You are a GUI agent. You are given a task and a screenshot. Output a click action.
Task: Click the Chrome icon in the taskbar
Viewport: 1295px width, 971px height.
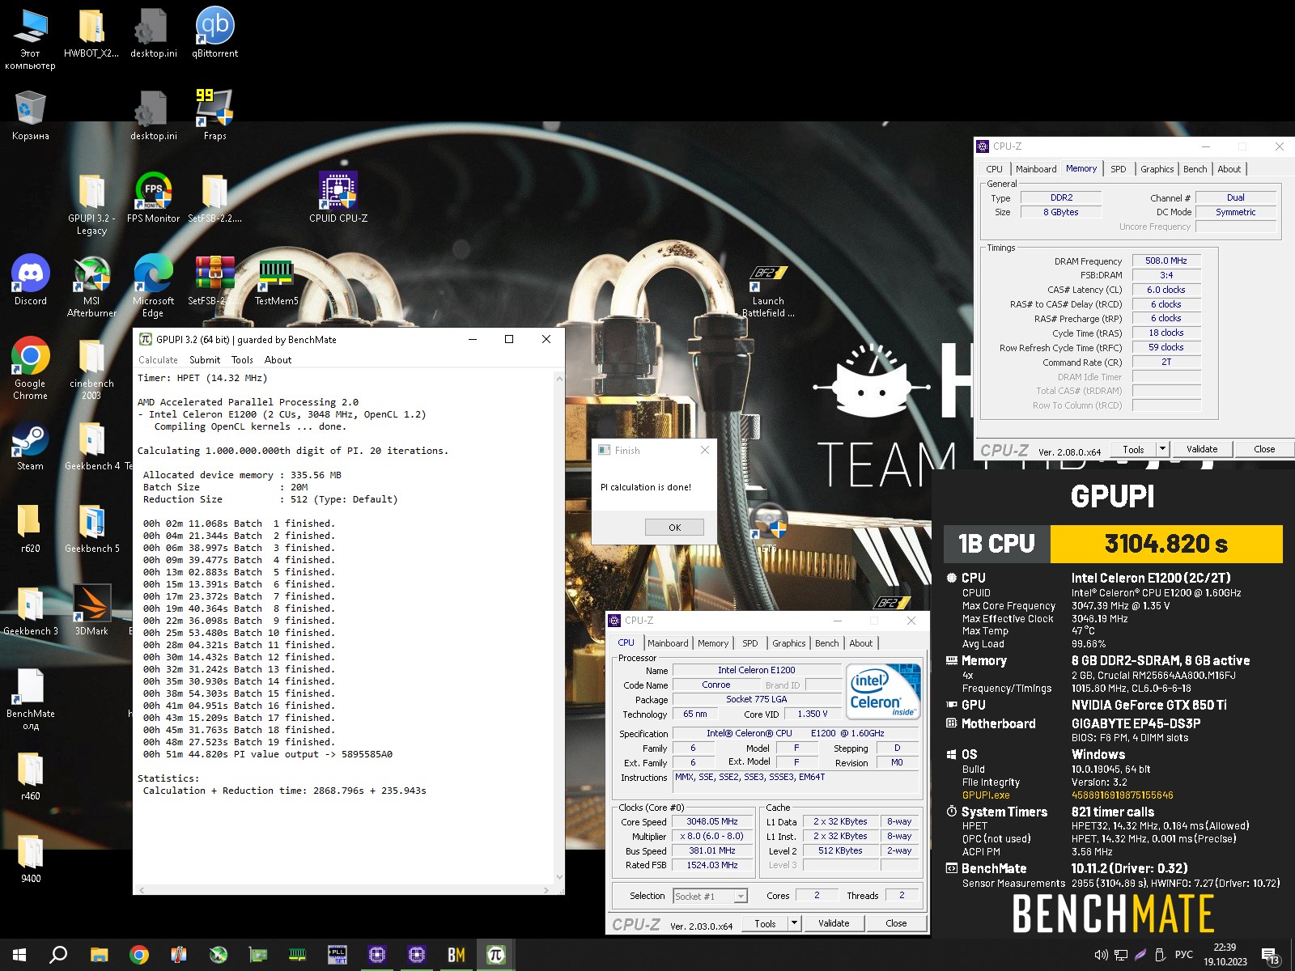(x=139, y=955)
